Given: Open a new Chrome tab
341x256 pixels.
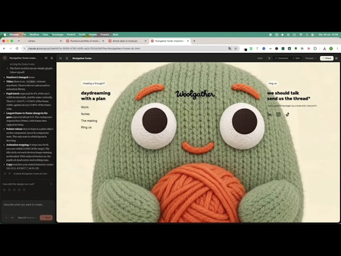Looking at the screenshot, I should click(x=194, y=41).
